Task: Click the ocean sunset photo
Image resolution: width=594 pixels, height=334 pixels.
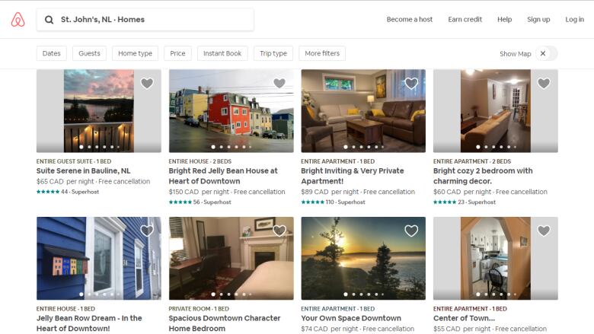Action: tap(363, 259)
